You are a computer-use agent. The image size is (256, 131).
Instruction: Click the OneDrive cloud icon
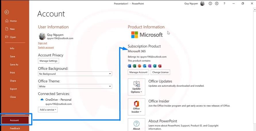[x=42, y=99]
